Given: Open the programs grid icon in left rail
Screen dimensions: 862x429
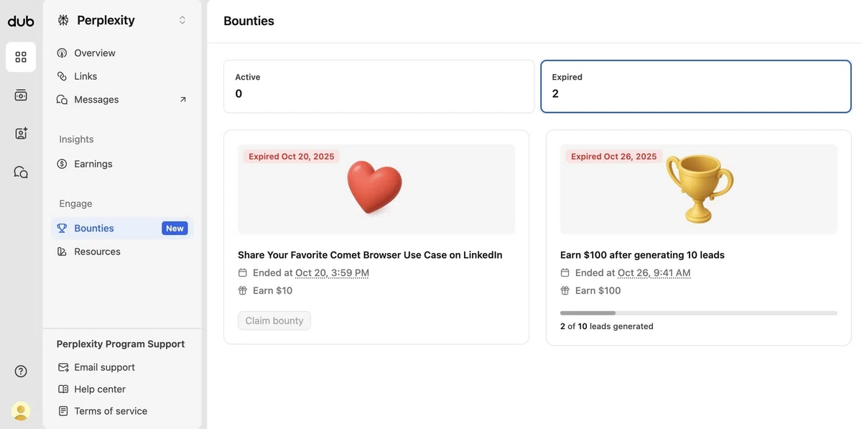Looking at the screenshot, I should click(x=21, y=57).
